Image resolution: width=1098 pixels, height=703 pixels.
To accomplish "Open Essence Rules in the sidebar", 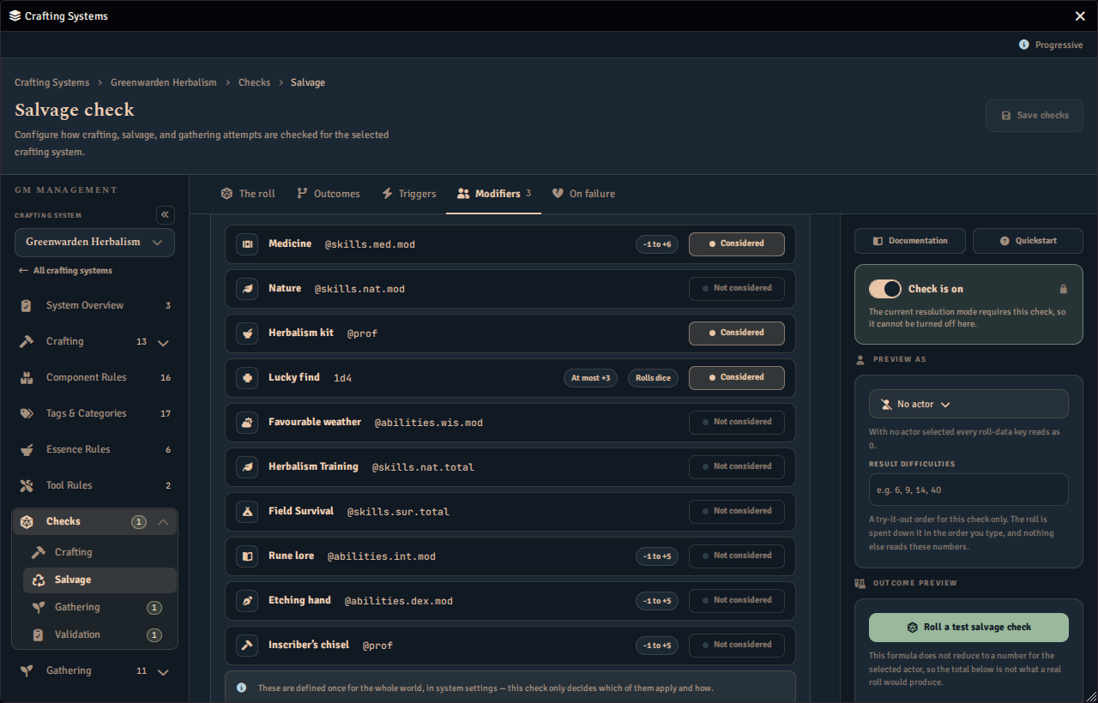I will click(94, 449).
